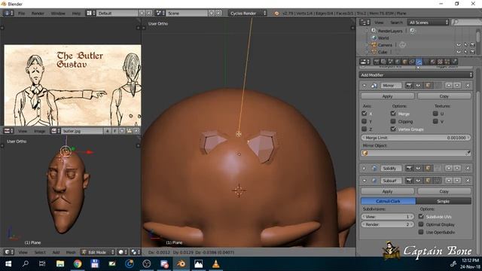Screen dimensions: 482x271
Task: Click the screen layout browse icon
Action: [90, 14]
